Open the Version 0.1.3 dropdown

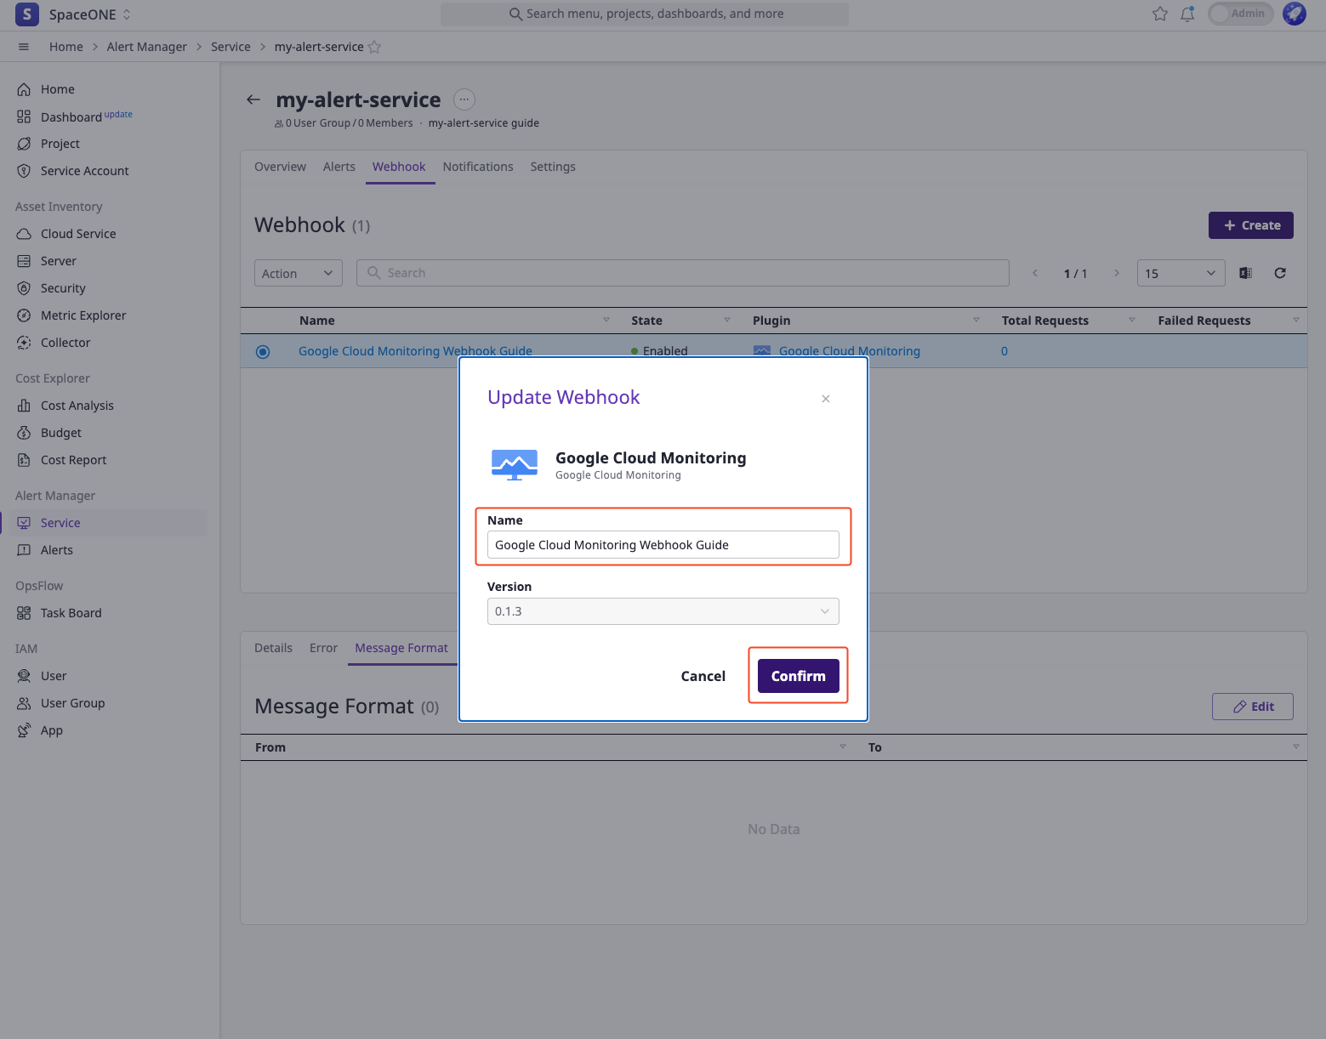point(663,611)
